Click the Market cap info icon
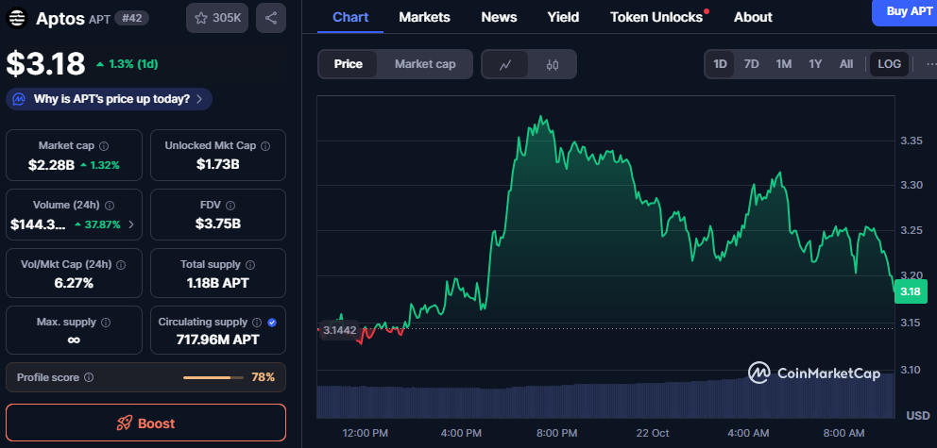This screenshot has width=937, height=448. pyautogui.click(x=104, y=146)
